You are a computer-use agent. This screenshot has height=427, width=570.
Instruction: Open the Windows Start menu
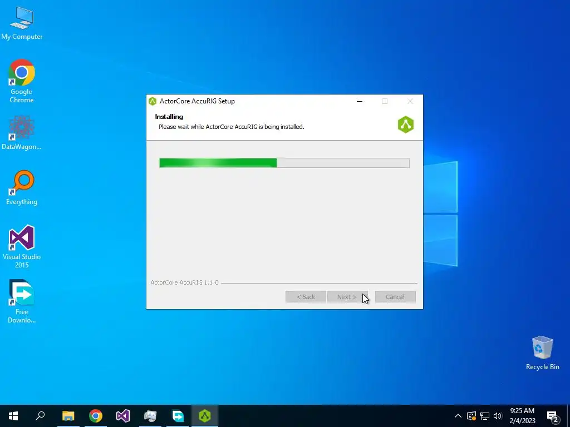13,416
